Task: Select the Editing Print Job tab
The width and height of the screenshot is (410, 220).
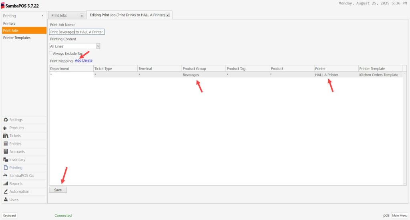Action: (x=127, y=15)
